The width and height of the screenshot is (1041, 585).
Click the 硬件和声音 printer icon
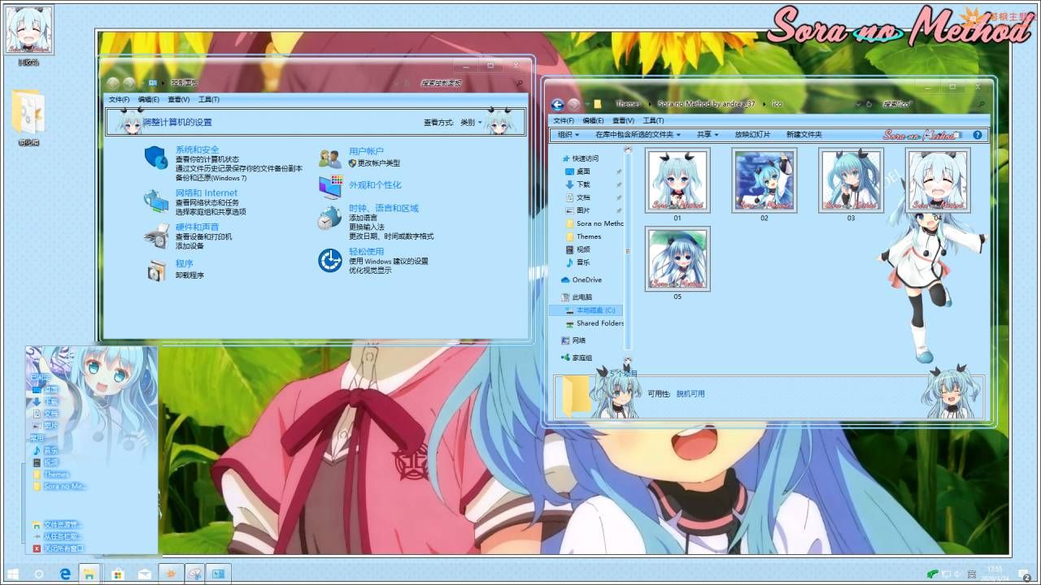[156, 236]
